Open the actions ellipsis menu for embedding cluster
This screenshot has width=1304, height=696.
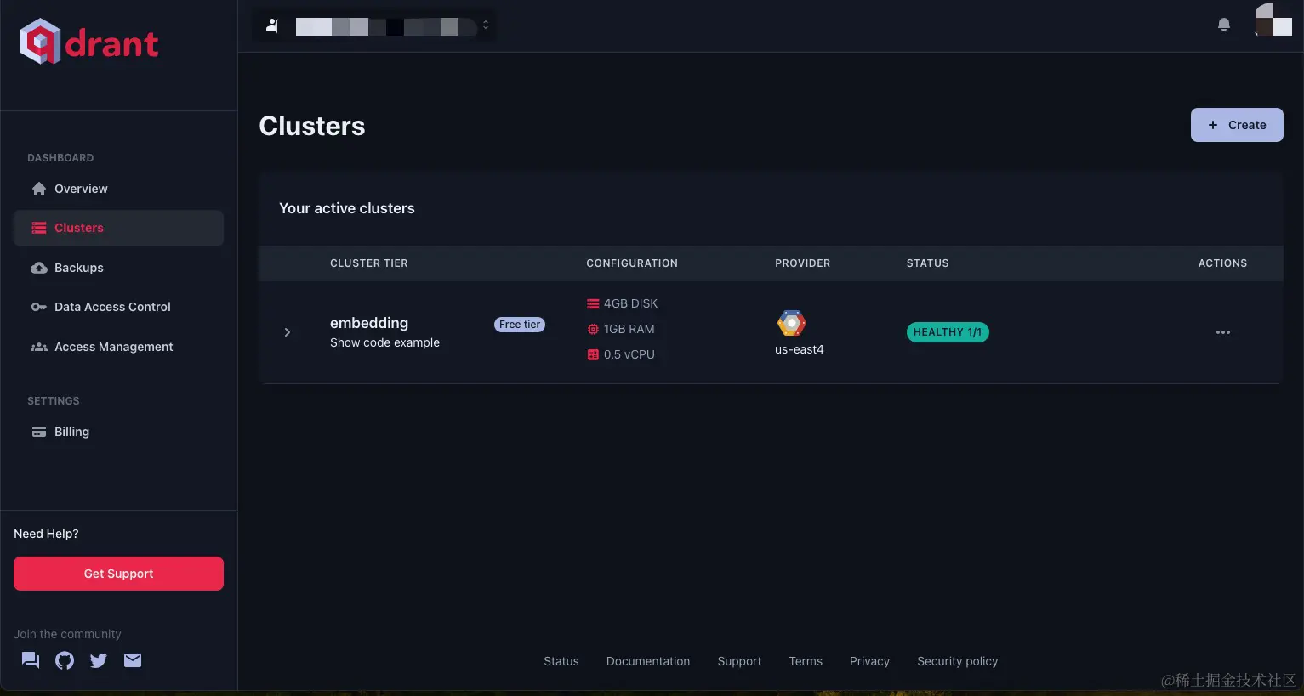[x=1222, y=331]
